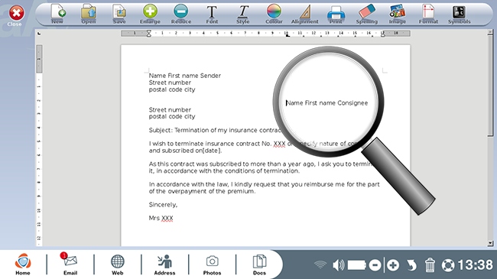The height and width of the screenshot is (279, 497).
Task: Open the trash bin icon
Action: (x=430, y=264)
